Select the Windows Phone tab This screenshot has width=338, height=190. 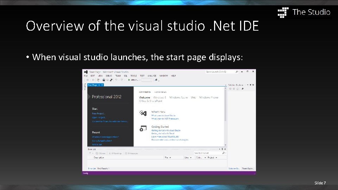(x=209, y=97)
